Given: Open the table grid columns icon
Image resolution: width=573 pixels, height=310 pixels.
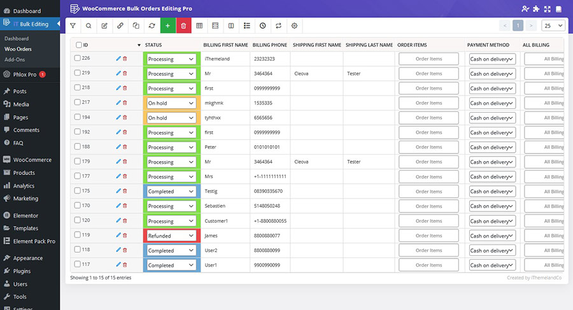Looking at the screenshot, I should coord(199,25).
